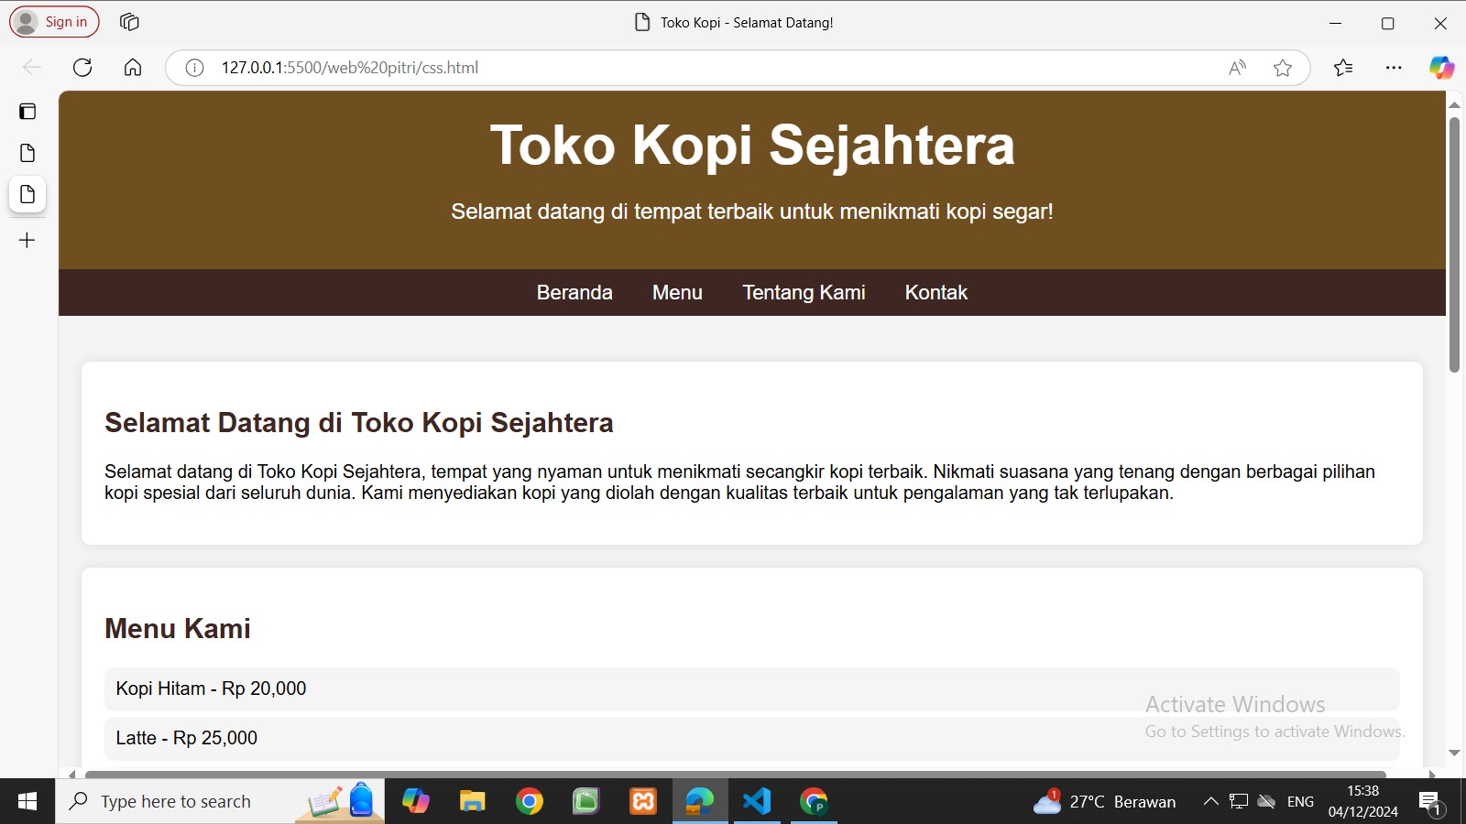Viewport: 1466px width, 824px height.
Task: Open Visual Studio Code from the taskbar
Action: 756,801
